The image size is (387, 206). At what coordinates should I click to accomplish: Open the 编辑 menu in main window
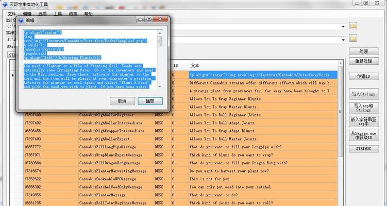pos(27,14)
